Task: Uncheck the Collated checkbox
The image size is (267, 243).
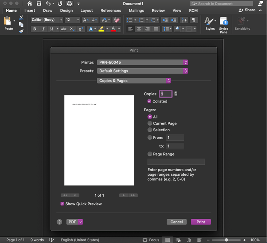Action: coord(149,101)
